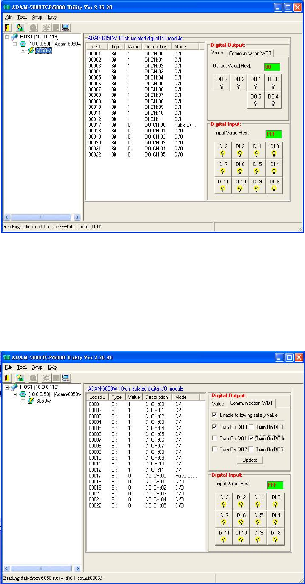The width and height of the screenshot is (305, 584).
Task: Click tree scrollbar left arrow in count:00033 window
Action: coord(6,569)
